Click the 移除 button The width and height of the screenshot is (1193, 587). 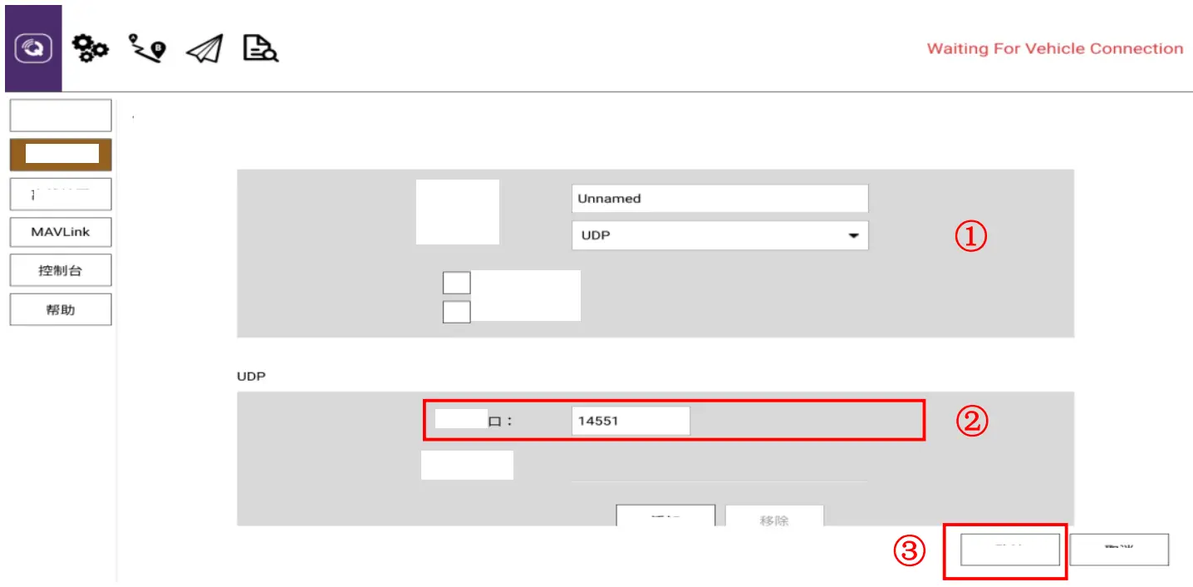[774, 515]
